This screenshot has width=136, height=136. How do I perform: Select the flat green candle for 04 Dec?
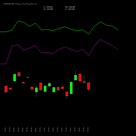coord(28,77)
